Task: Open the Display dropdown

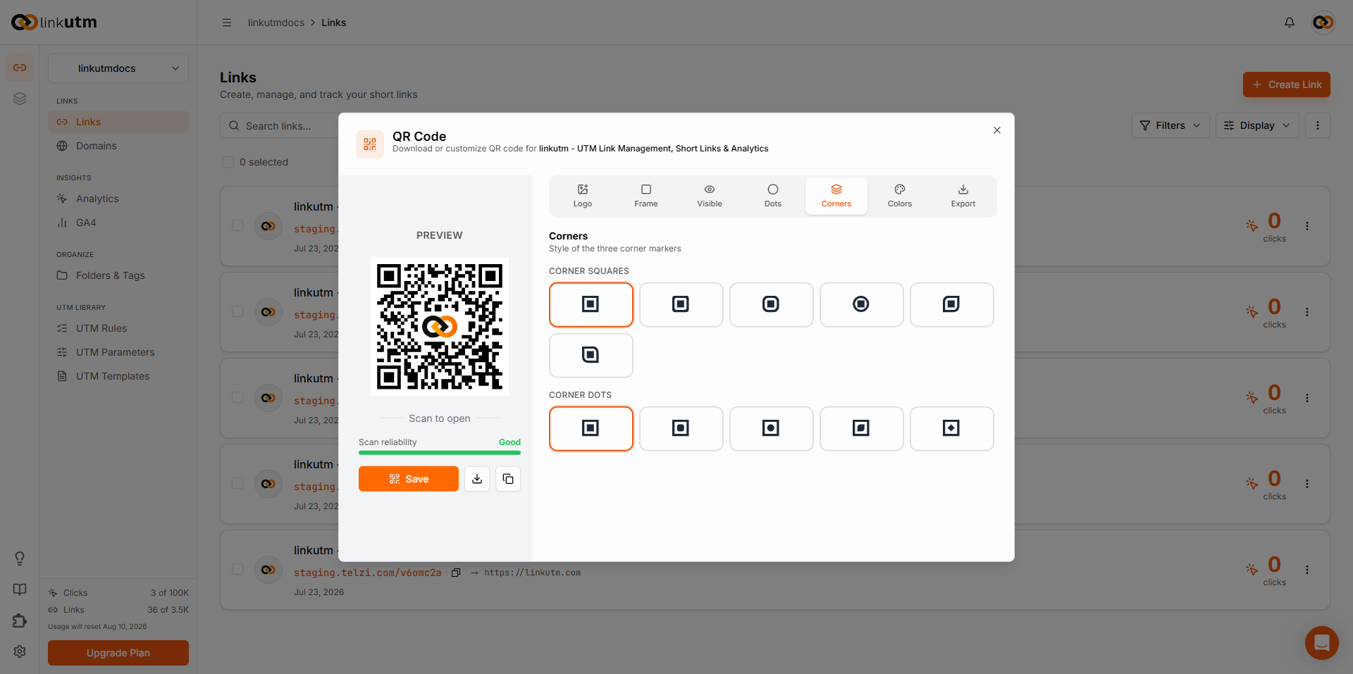Action: 1257,125
